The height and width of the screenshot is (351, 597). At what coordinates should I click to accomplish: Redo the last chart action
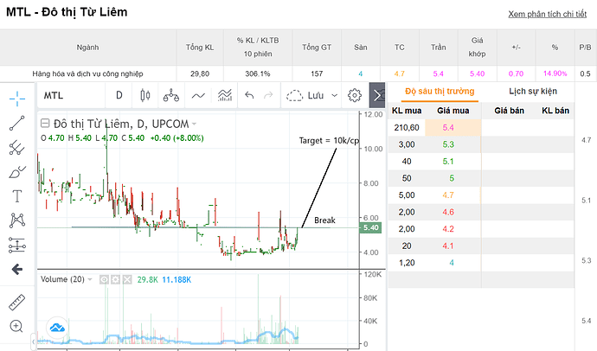pos(268,95)
